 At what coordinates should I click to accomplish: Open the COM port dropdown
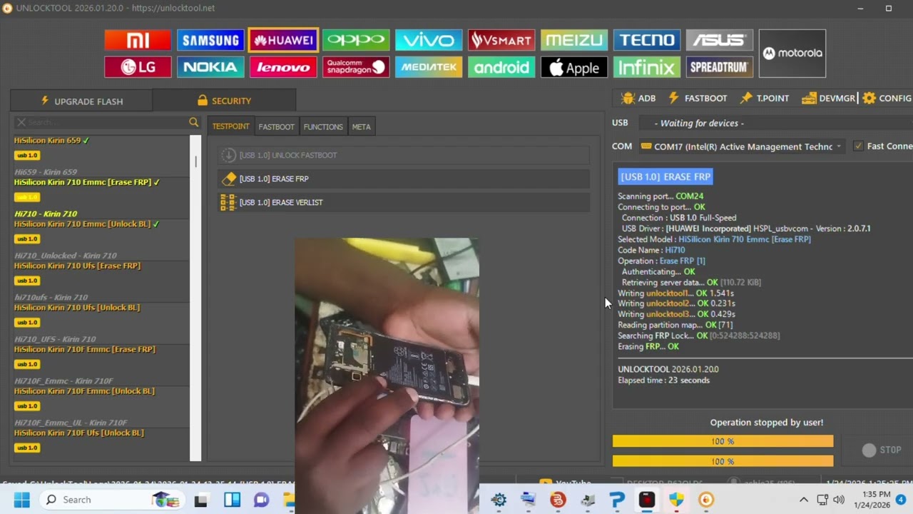(x=741, y=146)
